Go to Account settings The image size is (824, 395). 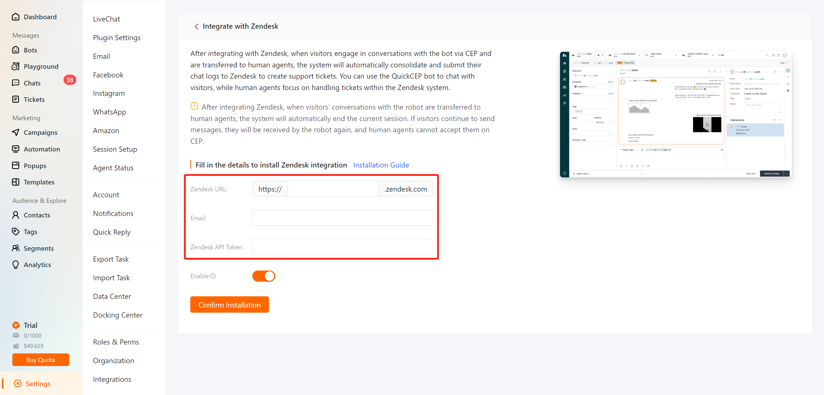(x=106, y=195)
